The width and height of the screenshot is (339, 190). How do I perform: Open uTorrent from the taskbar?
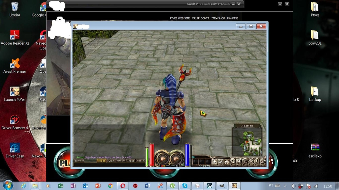pos(173,186)
